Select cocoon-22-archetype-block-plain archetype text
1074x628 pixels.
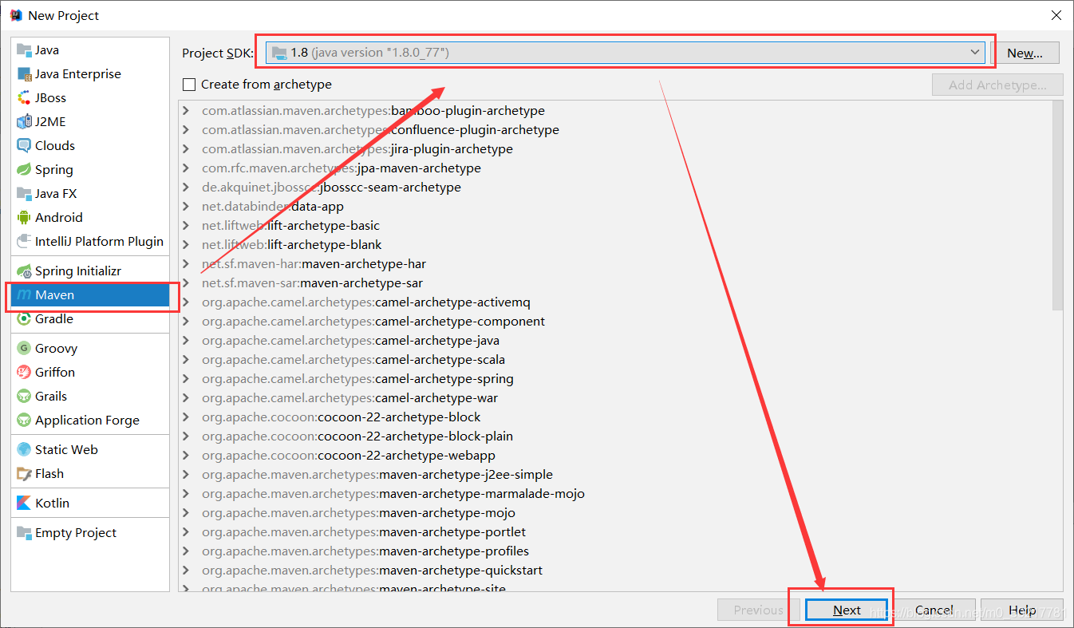pos(416,436)
